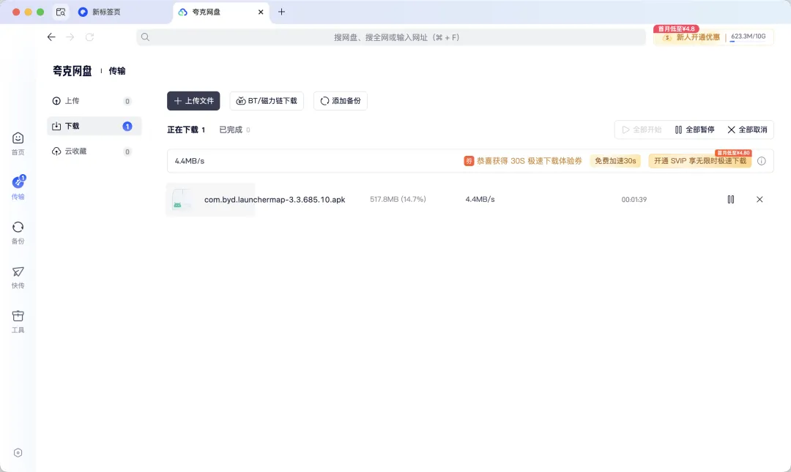Open the 传输 transfer sidebar icon
Screen dimensions: 791x472
click(x=18, y=187)
